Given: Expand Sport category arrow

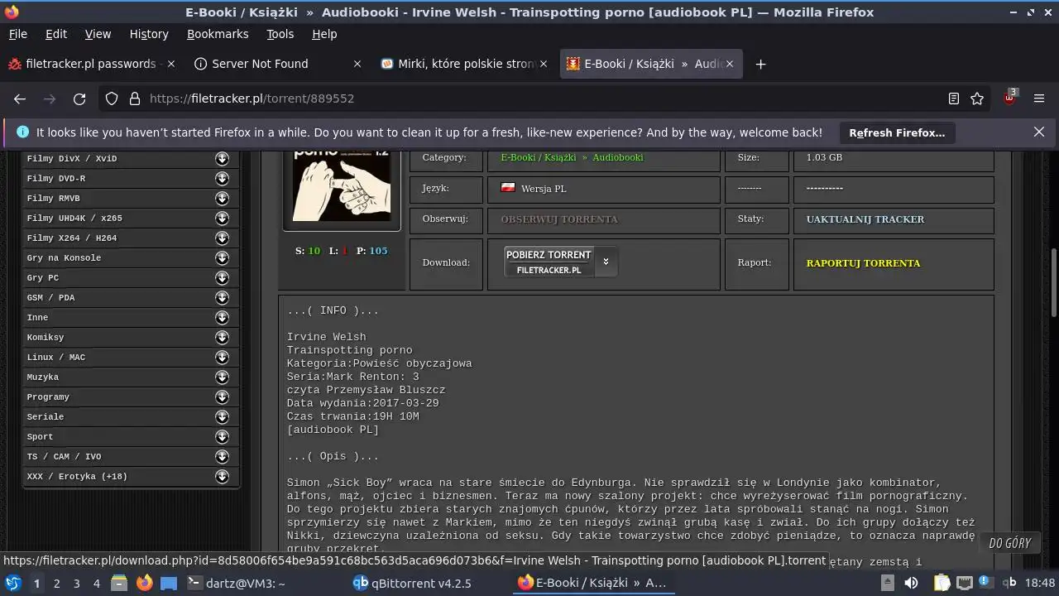Looking at the screenshot, I should (x=222, y=436).
